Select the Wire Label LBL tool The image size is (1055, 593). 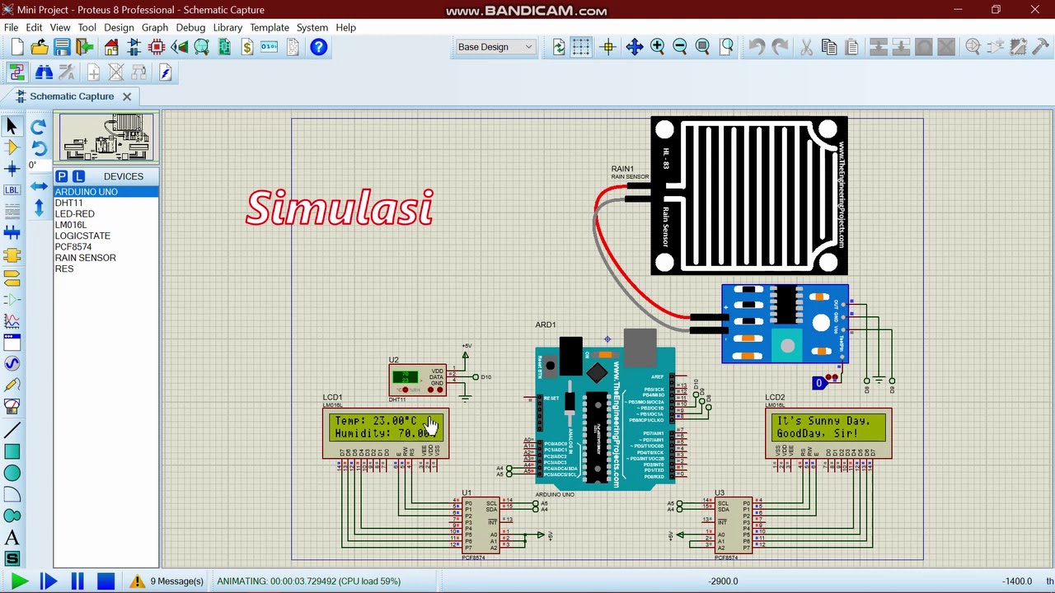point(12,190)
